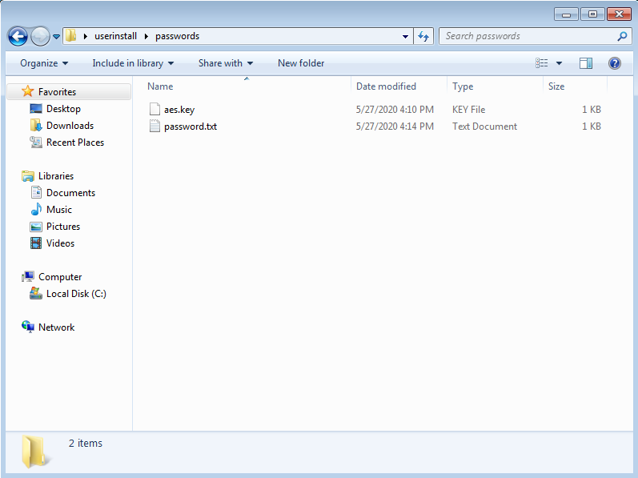Click the Favorites star icon
Image resolution: width=638 pixels, height=478 pixels.
click(x=27, y=91)
